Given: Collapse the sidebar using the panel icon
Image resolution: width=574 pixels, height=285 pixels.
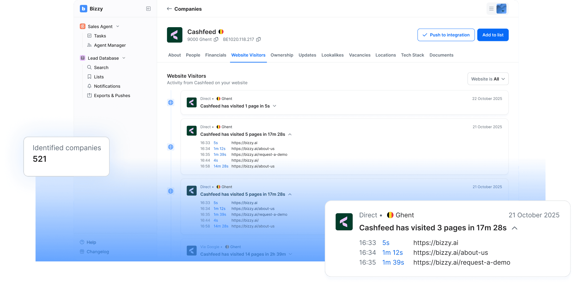Looking at the screenshot, I should coord(148,9).
